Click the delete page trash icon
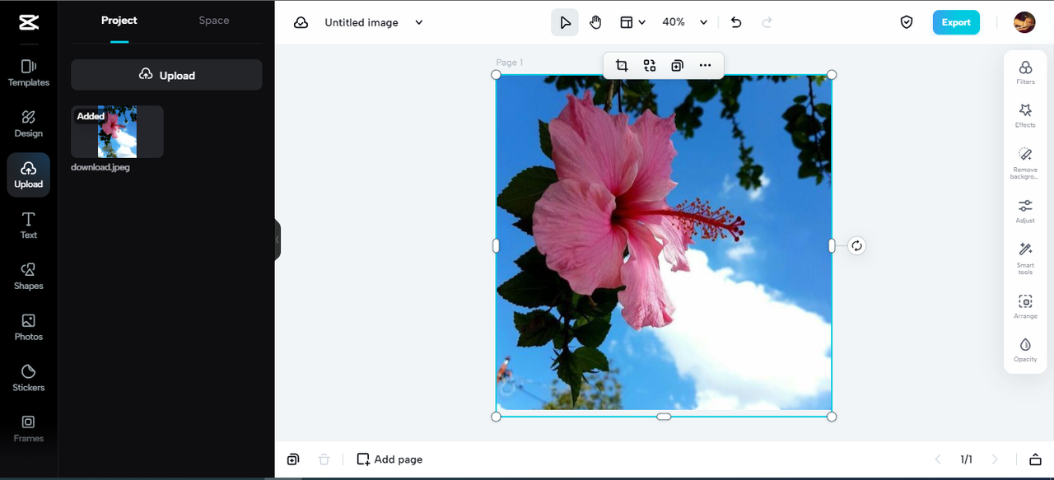 tap(324, 459)
